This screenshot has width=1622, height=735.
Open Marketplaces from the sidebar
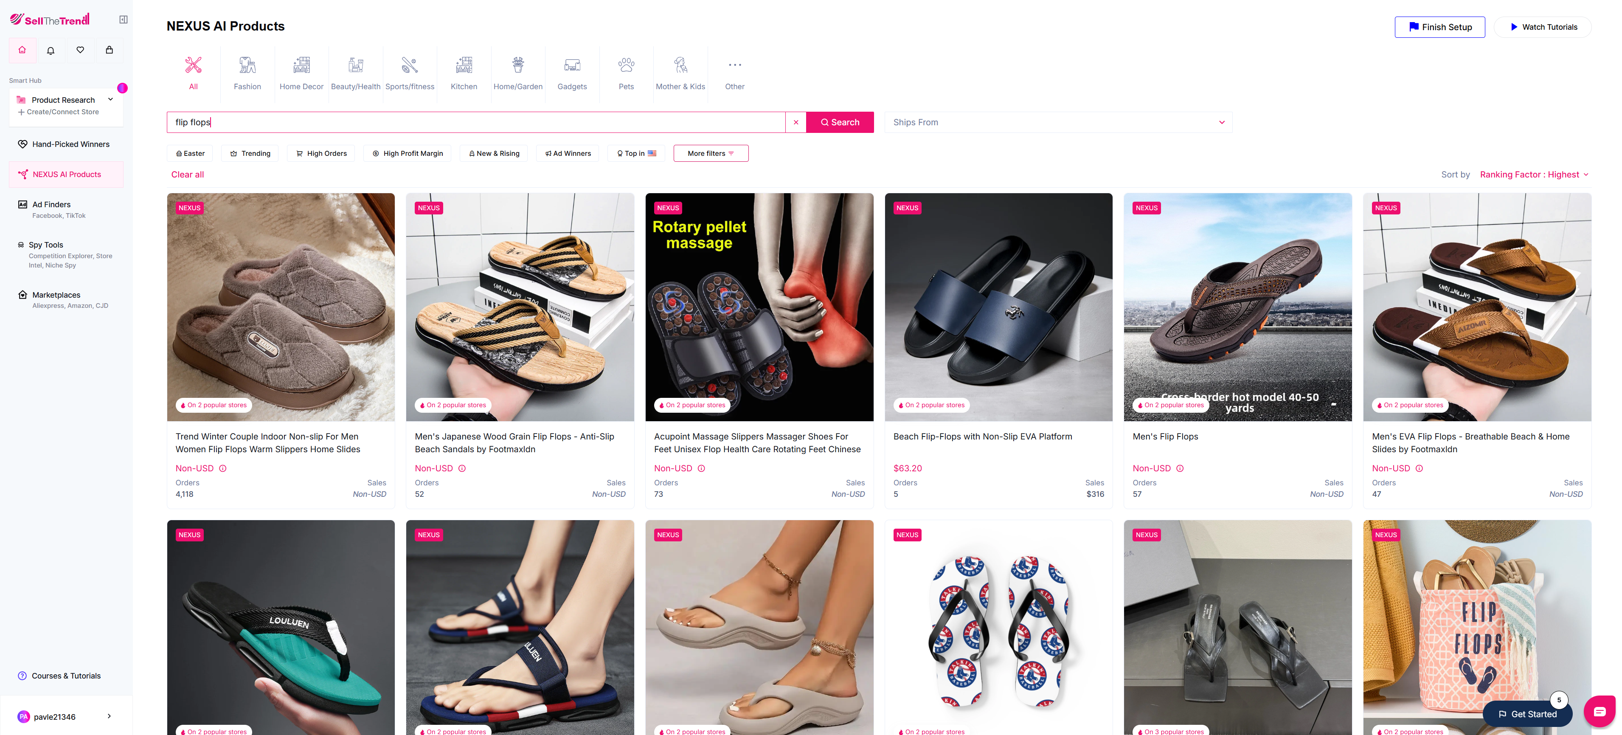[56, 295]
